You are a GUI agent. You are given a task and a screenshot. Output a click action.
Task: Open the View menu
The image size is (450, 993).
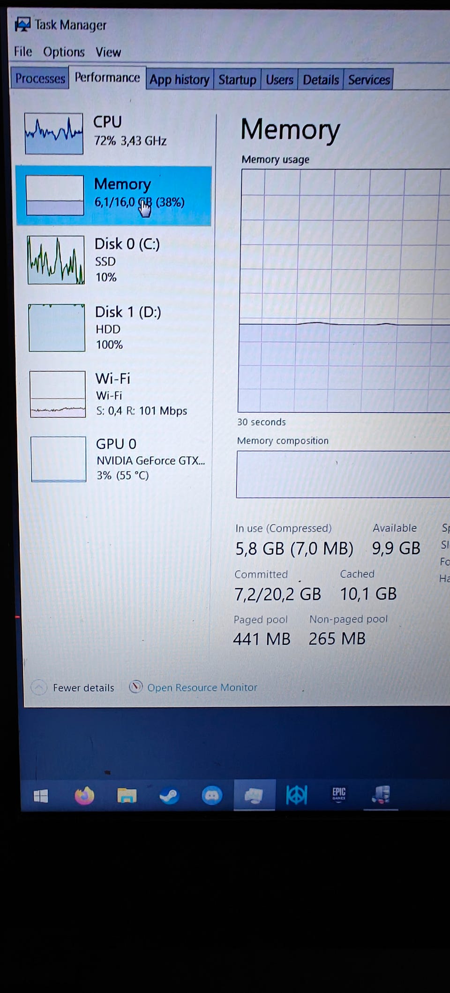108,52
